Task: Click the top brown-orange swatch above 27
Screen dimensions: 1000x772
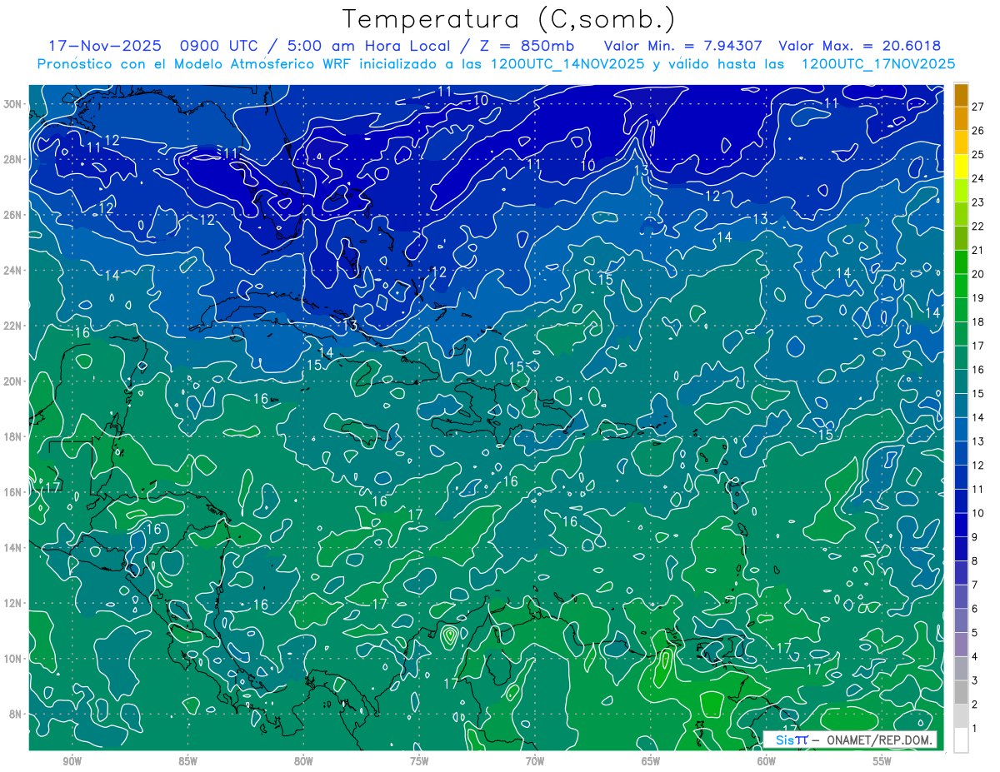Action: pyautogui.click(x=961, y=94)
